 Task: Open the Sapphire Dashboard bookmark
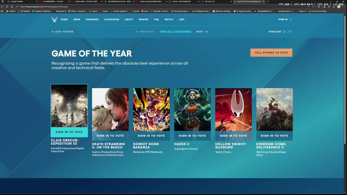(x=41, y=11)
